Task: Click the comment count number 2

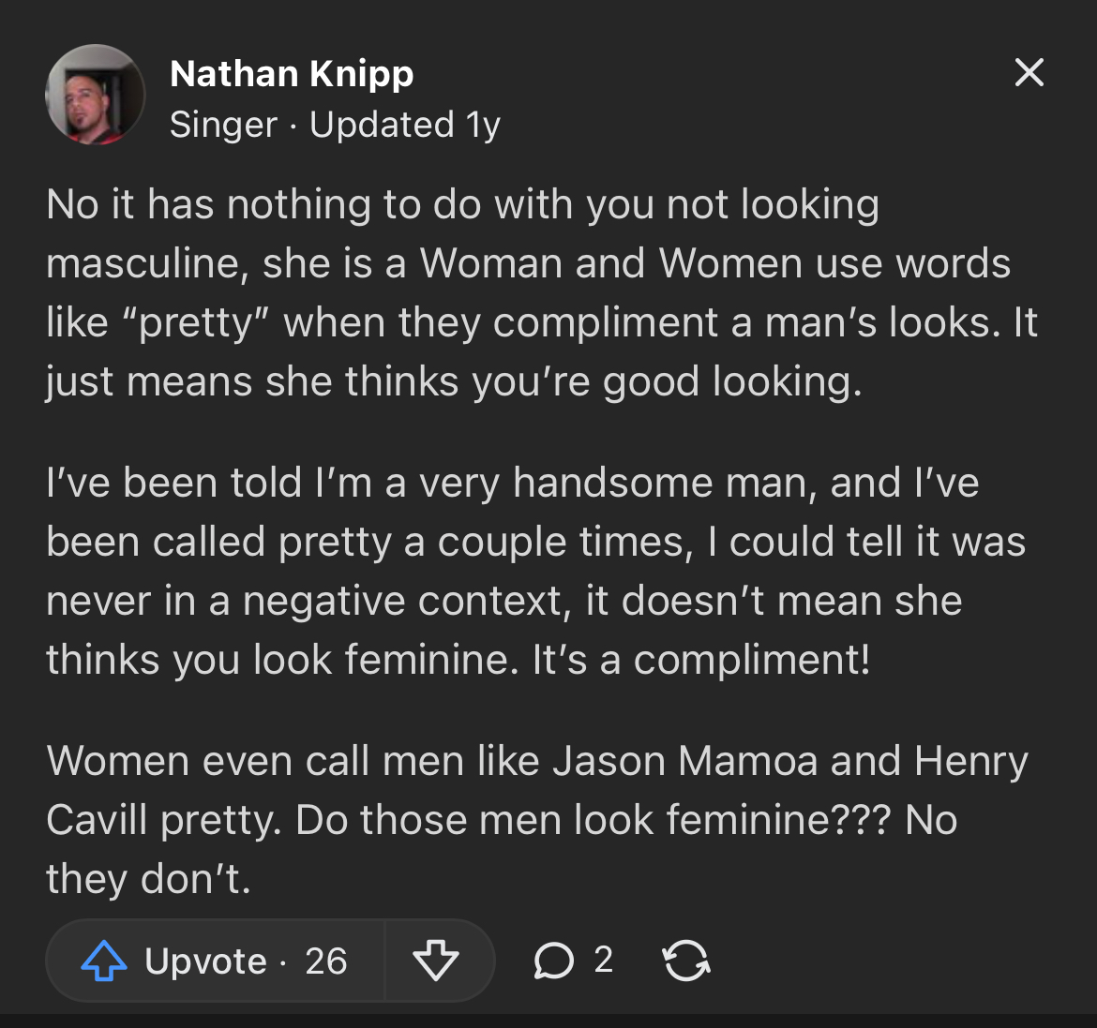Action: pos(604,960)
